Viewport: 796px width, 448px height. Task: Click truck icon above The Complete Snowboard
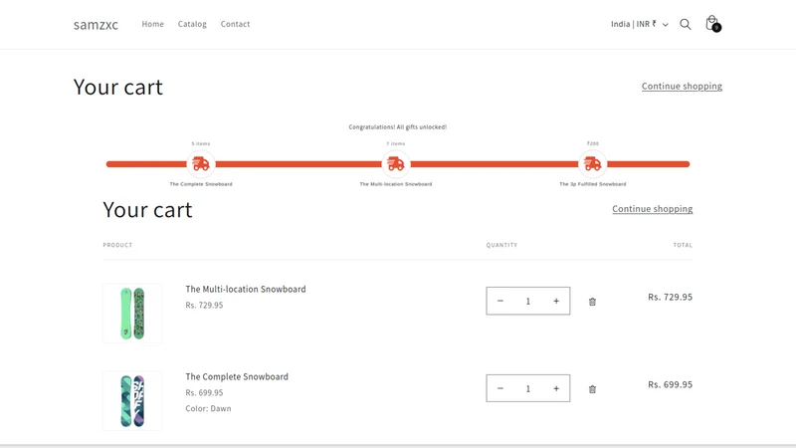201,164
